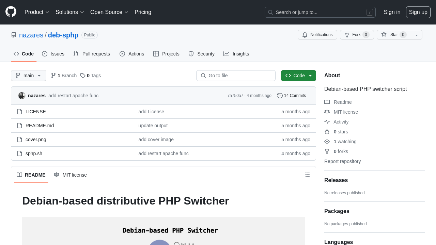Viewport: 436px width, 245px height.
Task: Expand the Product menu
Action: click(37, 12)
